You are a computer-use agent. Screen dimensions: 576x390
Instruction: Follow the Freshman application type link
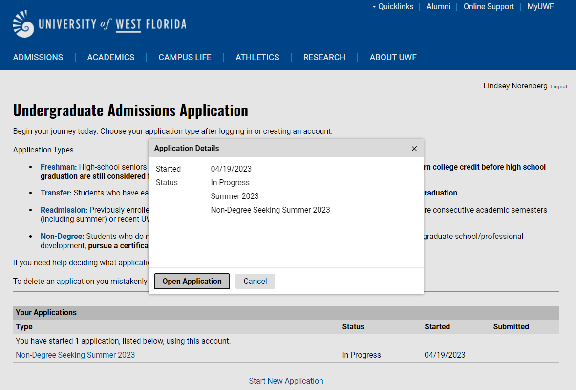coord(58,167)
